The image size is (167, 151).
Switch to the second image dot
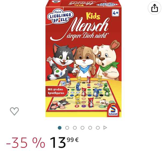pos(67,128)
